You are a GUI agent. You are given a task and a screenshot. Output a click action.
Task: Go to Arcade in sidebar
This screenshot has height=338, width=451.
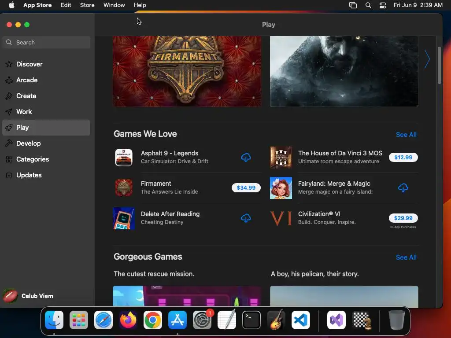46,80
